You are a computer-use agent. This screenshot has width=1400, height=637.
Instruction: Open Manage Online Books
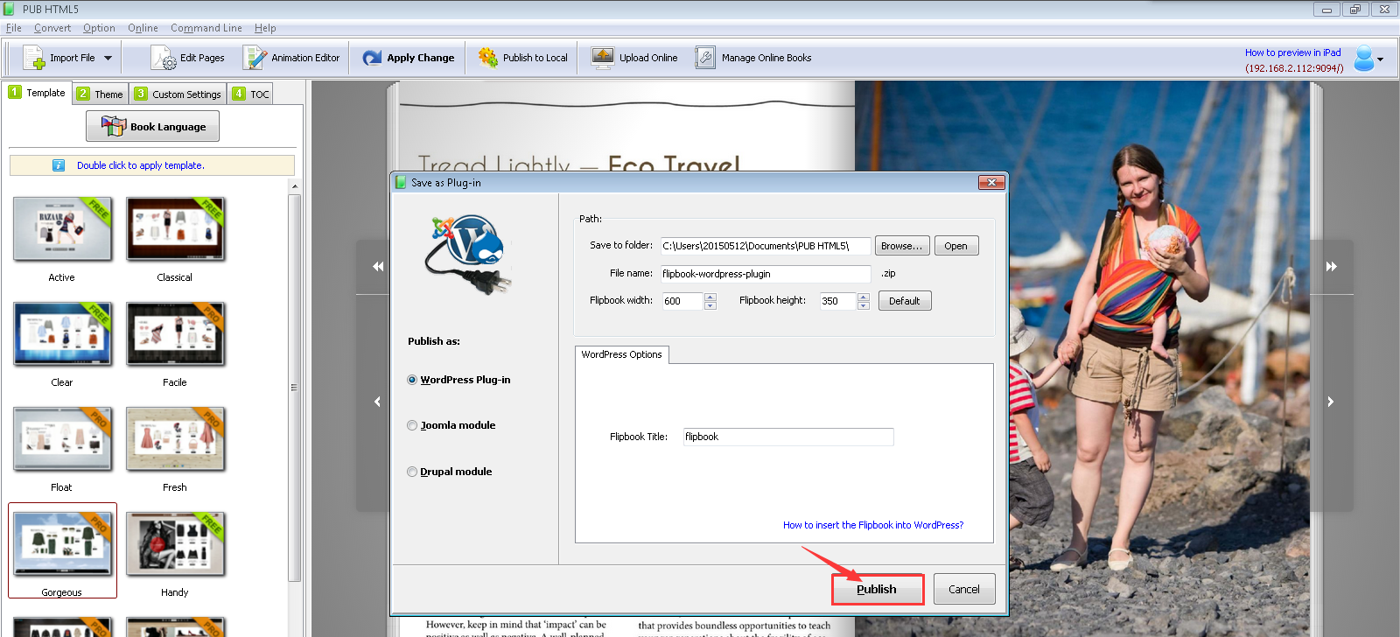pyautogui.click(x=753, y=58)
